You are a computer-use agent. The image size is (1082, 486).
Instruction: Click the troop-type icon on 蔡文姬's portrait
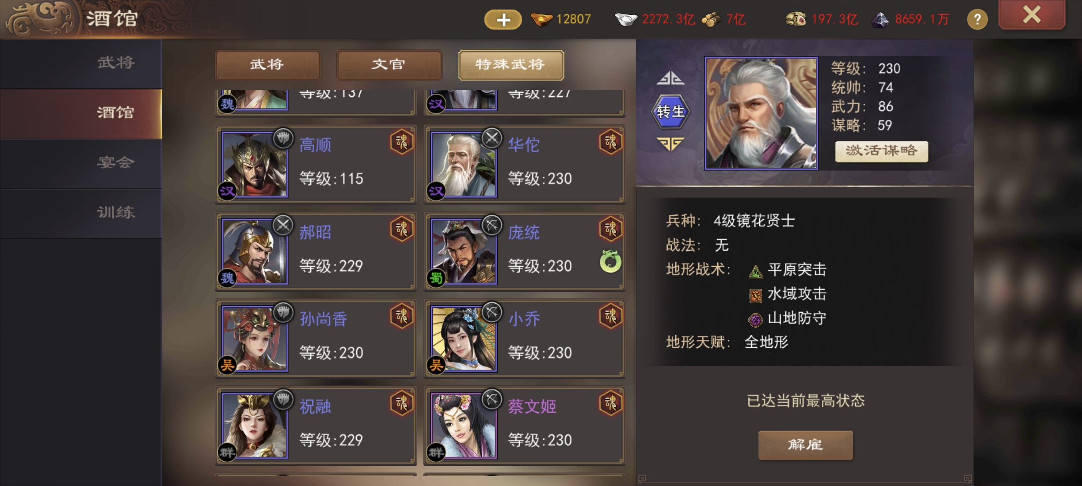pyautogui.click(x=492, y=399)
